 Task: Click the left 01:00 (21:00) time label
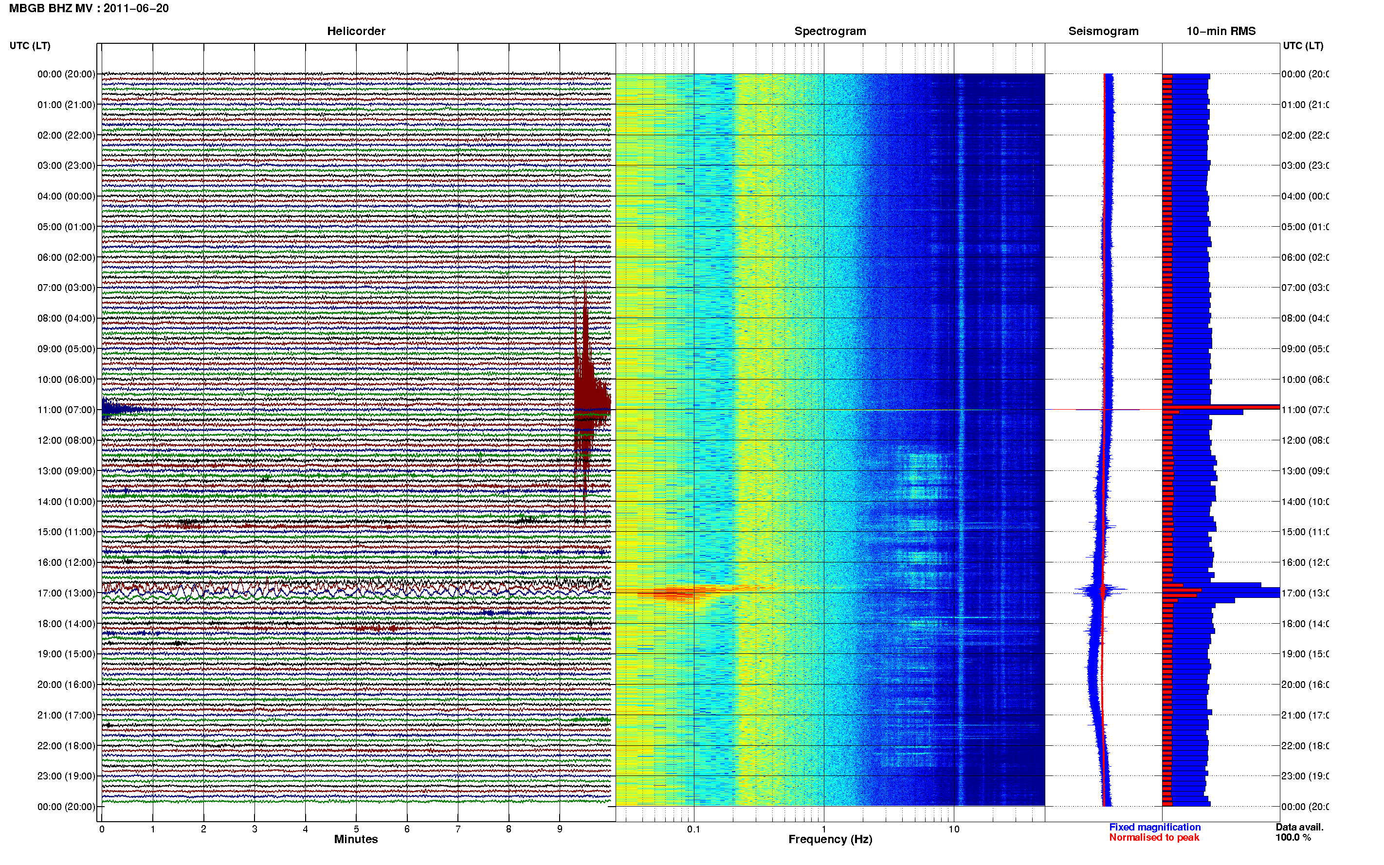[66, 105]
